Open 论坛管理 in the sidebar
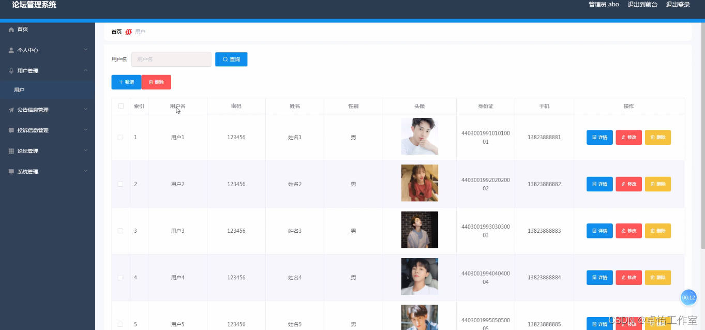 [x=48, y=151]
